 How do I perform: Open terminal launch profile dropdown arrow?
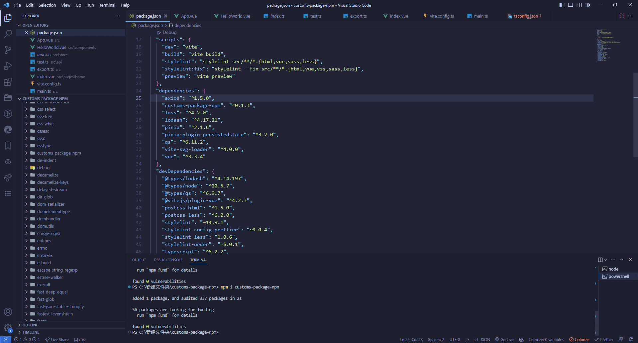605,260
